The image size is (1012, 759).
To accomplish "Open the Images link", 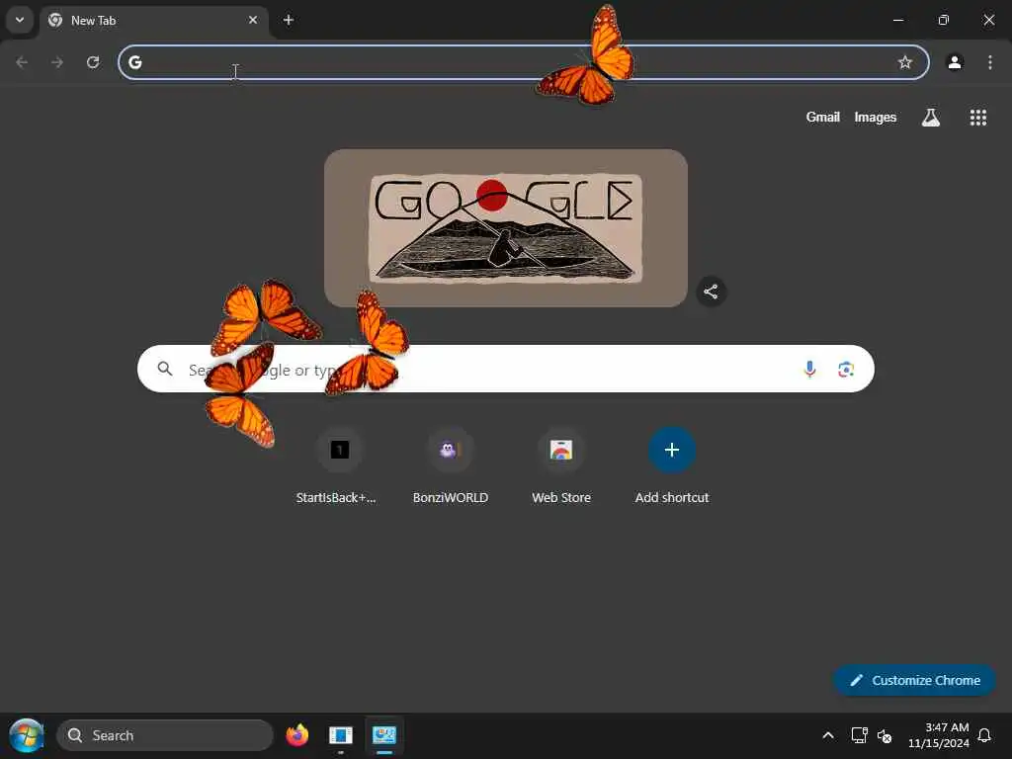I will coord(876,117).
